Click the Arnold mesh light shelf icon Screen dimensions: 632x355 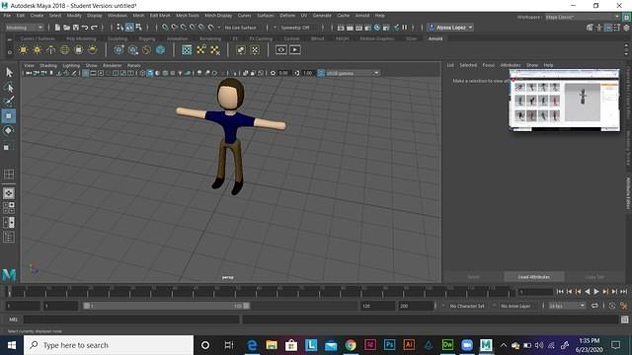pos(38,50)
